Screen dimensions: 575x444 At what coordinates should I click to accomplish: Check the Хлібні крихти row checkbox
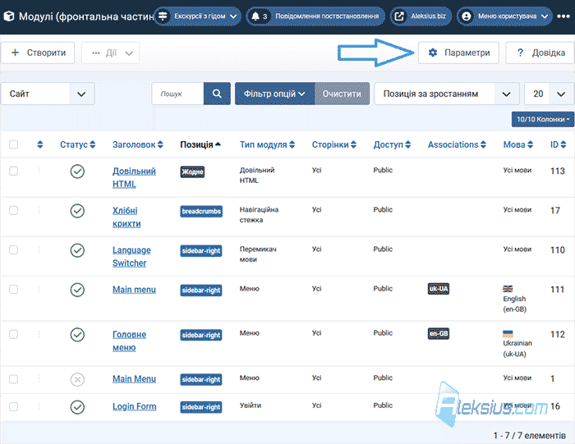pos(14,211)
